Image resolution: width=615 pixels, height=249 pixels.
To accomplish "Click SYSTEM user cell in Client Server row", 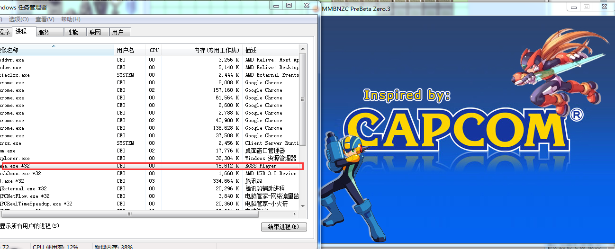I will pos(125,143).
